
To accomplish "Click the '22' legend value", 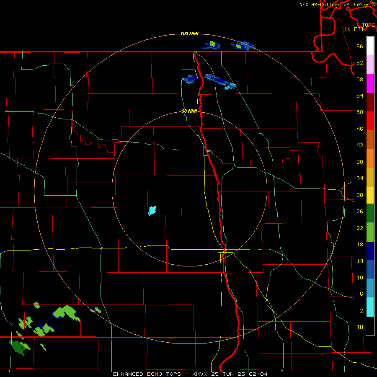I will click(x=360, y=228).
